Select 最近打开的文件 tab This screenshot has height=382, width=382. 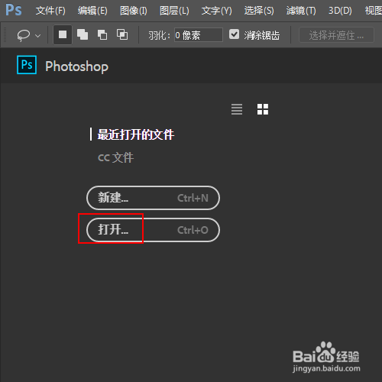coord(136,134)
